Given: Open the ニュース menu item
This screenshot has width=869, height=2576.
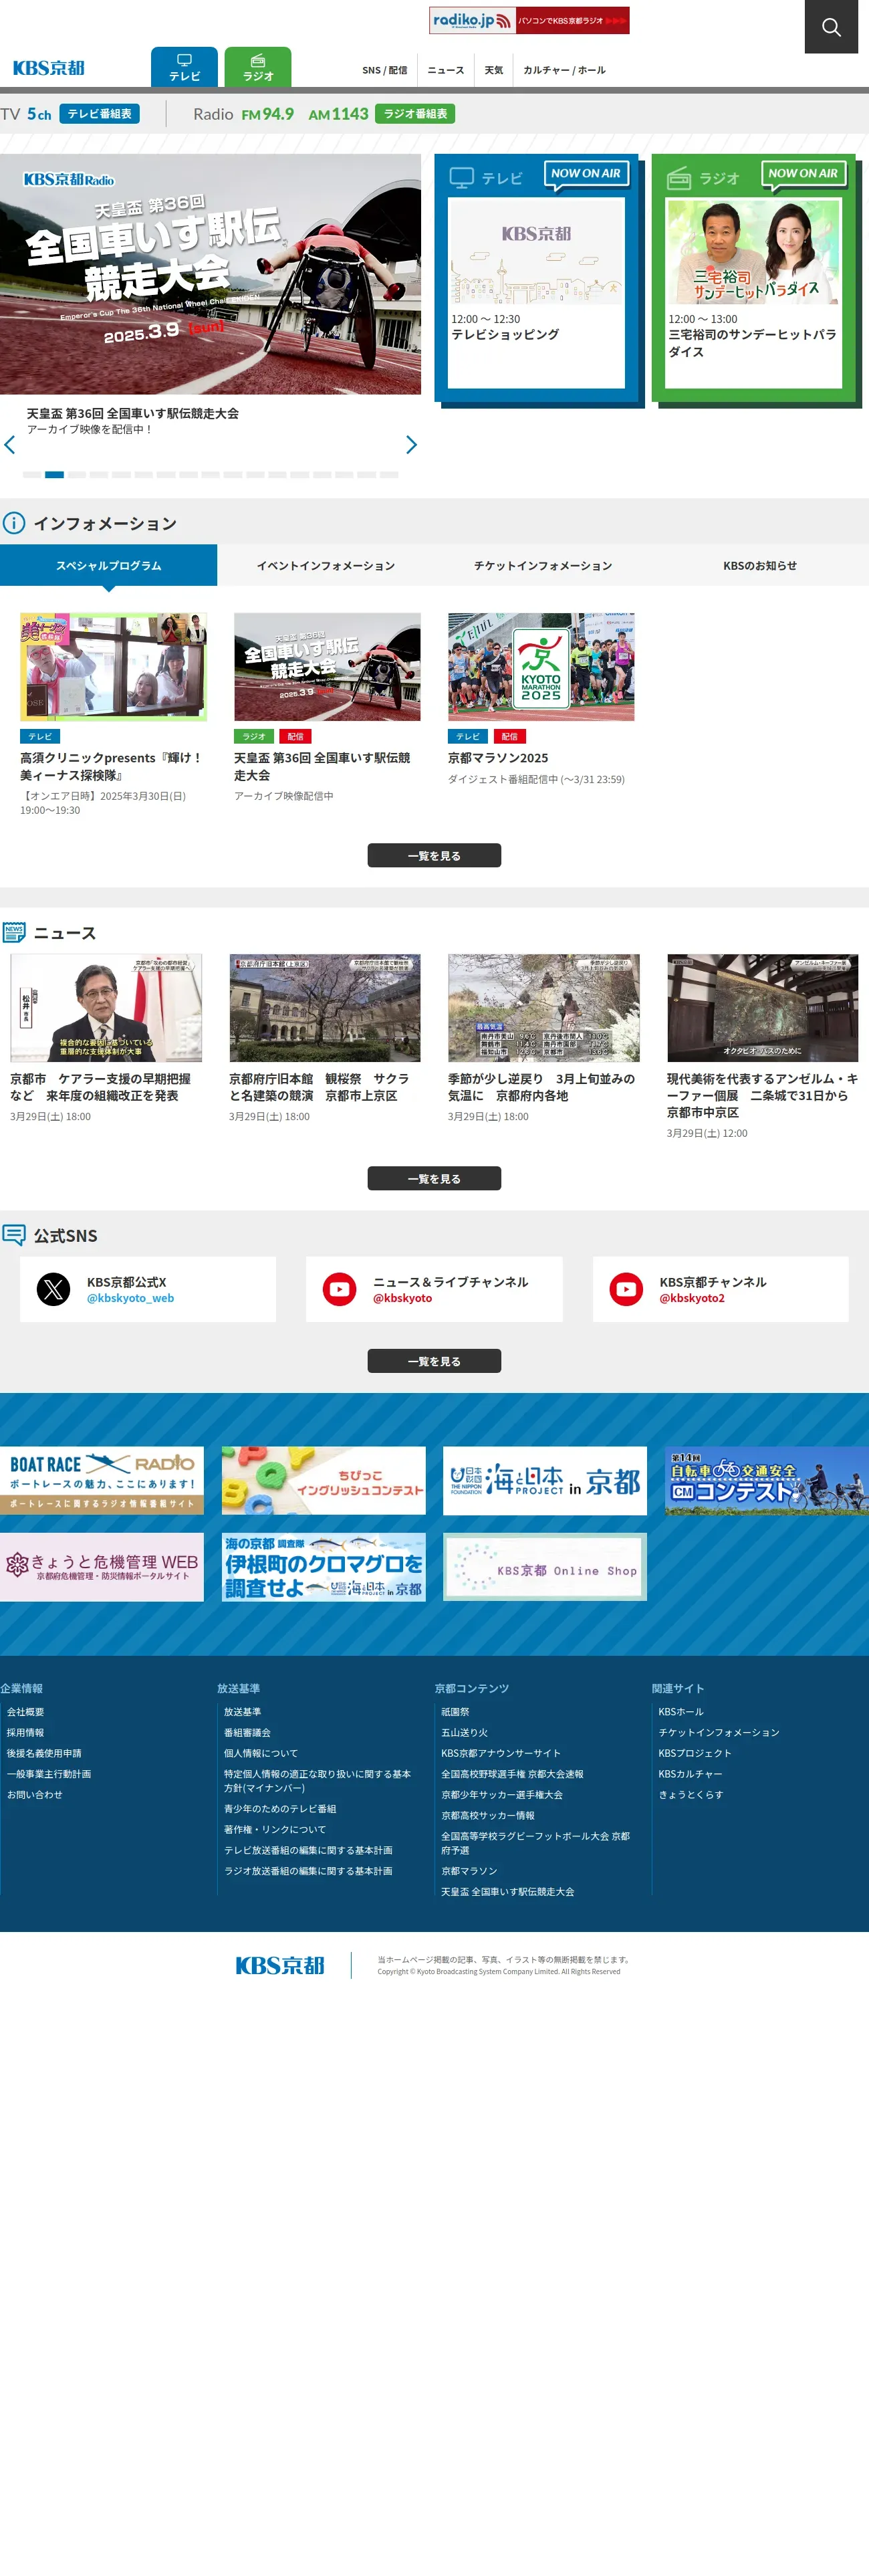Looking at the screenshot, I should pyautogui.click(x=445, y=70).
